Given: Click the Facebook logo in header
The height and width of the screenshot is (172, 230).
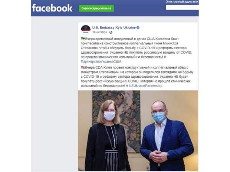Looking at the screenshot, I should (52, 8).
